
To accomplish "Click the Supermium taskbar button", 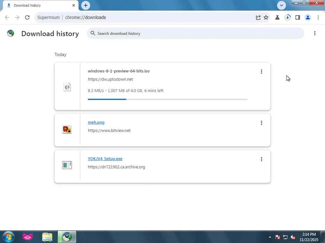I will point(67,237).
